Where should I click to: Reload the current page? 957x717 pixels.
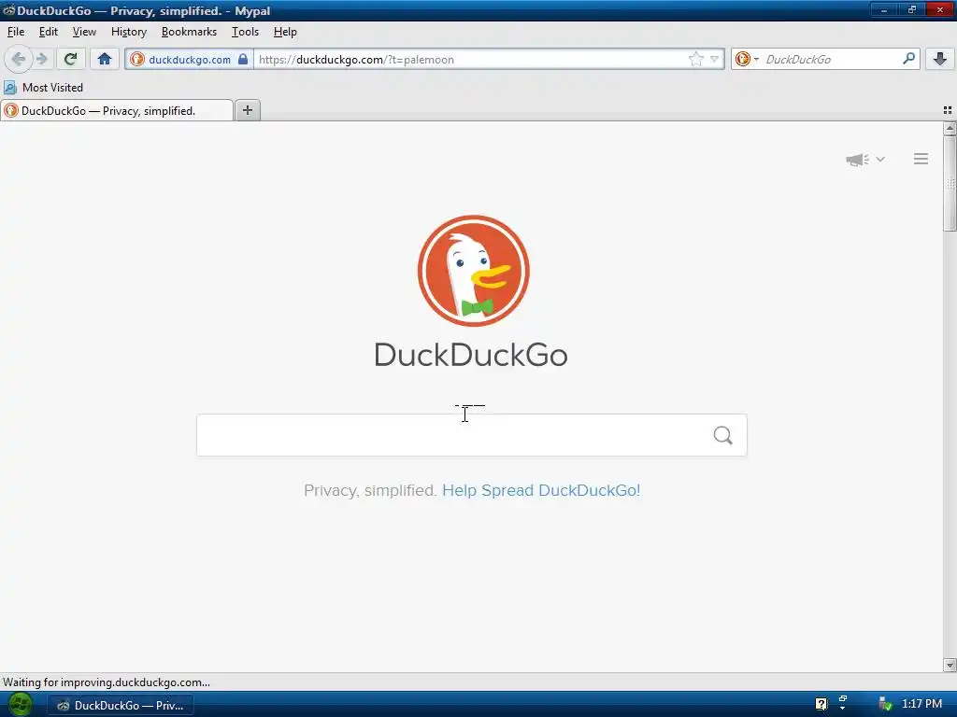pos(71,59)
